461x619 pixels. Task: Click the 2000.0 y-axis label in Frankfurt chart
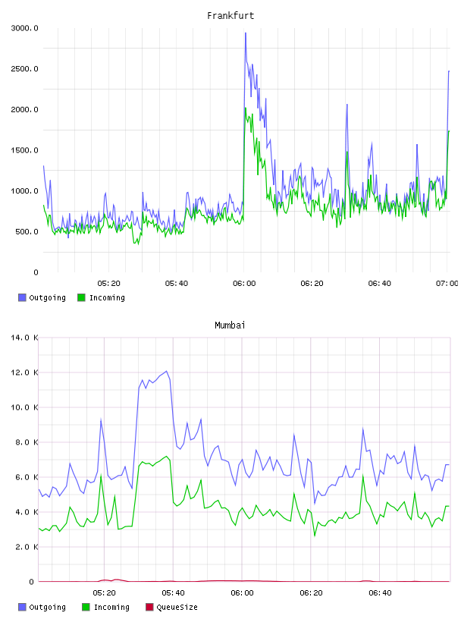tap(24, 109)
